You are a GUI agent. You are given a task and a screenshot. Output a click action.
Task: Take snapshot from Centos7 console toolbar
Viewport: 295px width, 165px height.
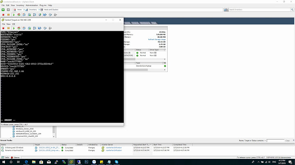tap(24, 28)
